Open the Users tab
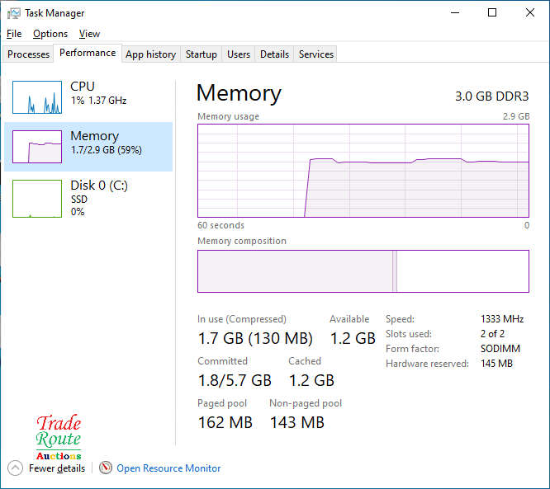550x489 pixels. [x=239, y=54]
